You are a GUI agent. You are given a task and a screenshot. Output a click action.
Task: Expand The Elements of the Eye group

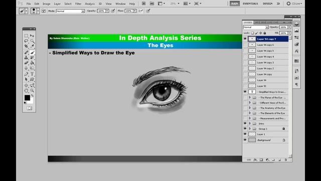click(x=250, y=113)
